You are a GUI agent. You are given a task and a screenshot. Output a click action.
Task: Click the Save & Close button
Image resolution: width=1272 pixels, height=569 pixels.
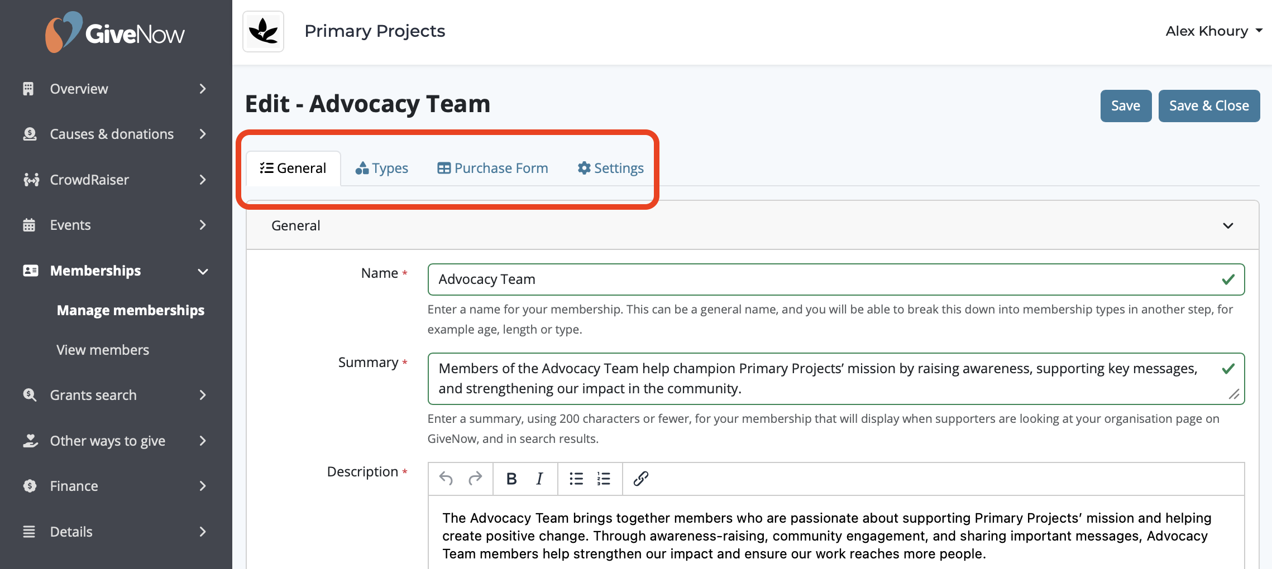pos(1209,106)
